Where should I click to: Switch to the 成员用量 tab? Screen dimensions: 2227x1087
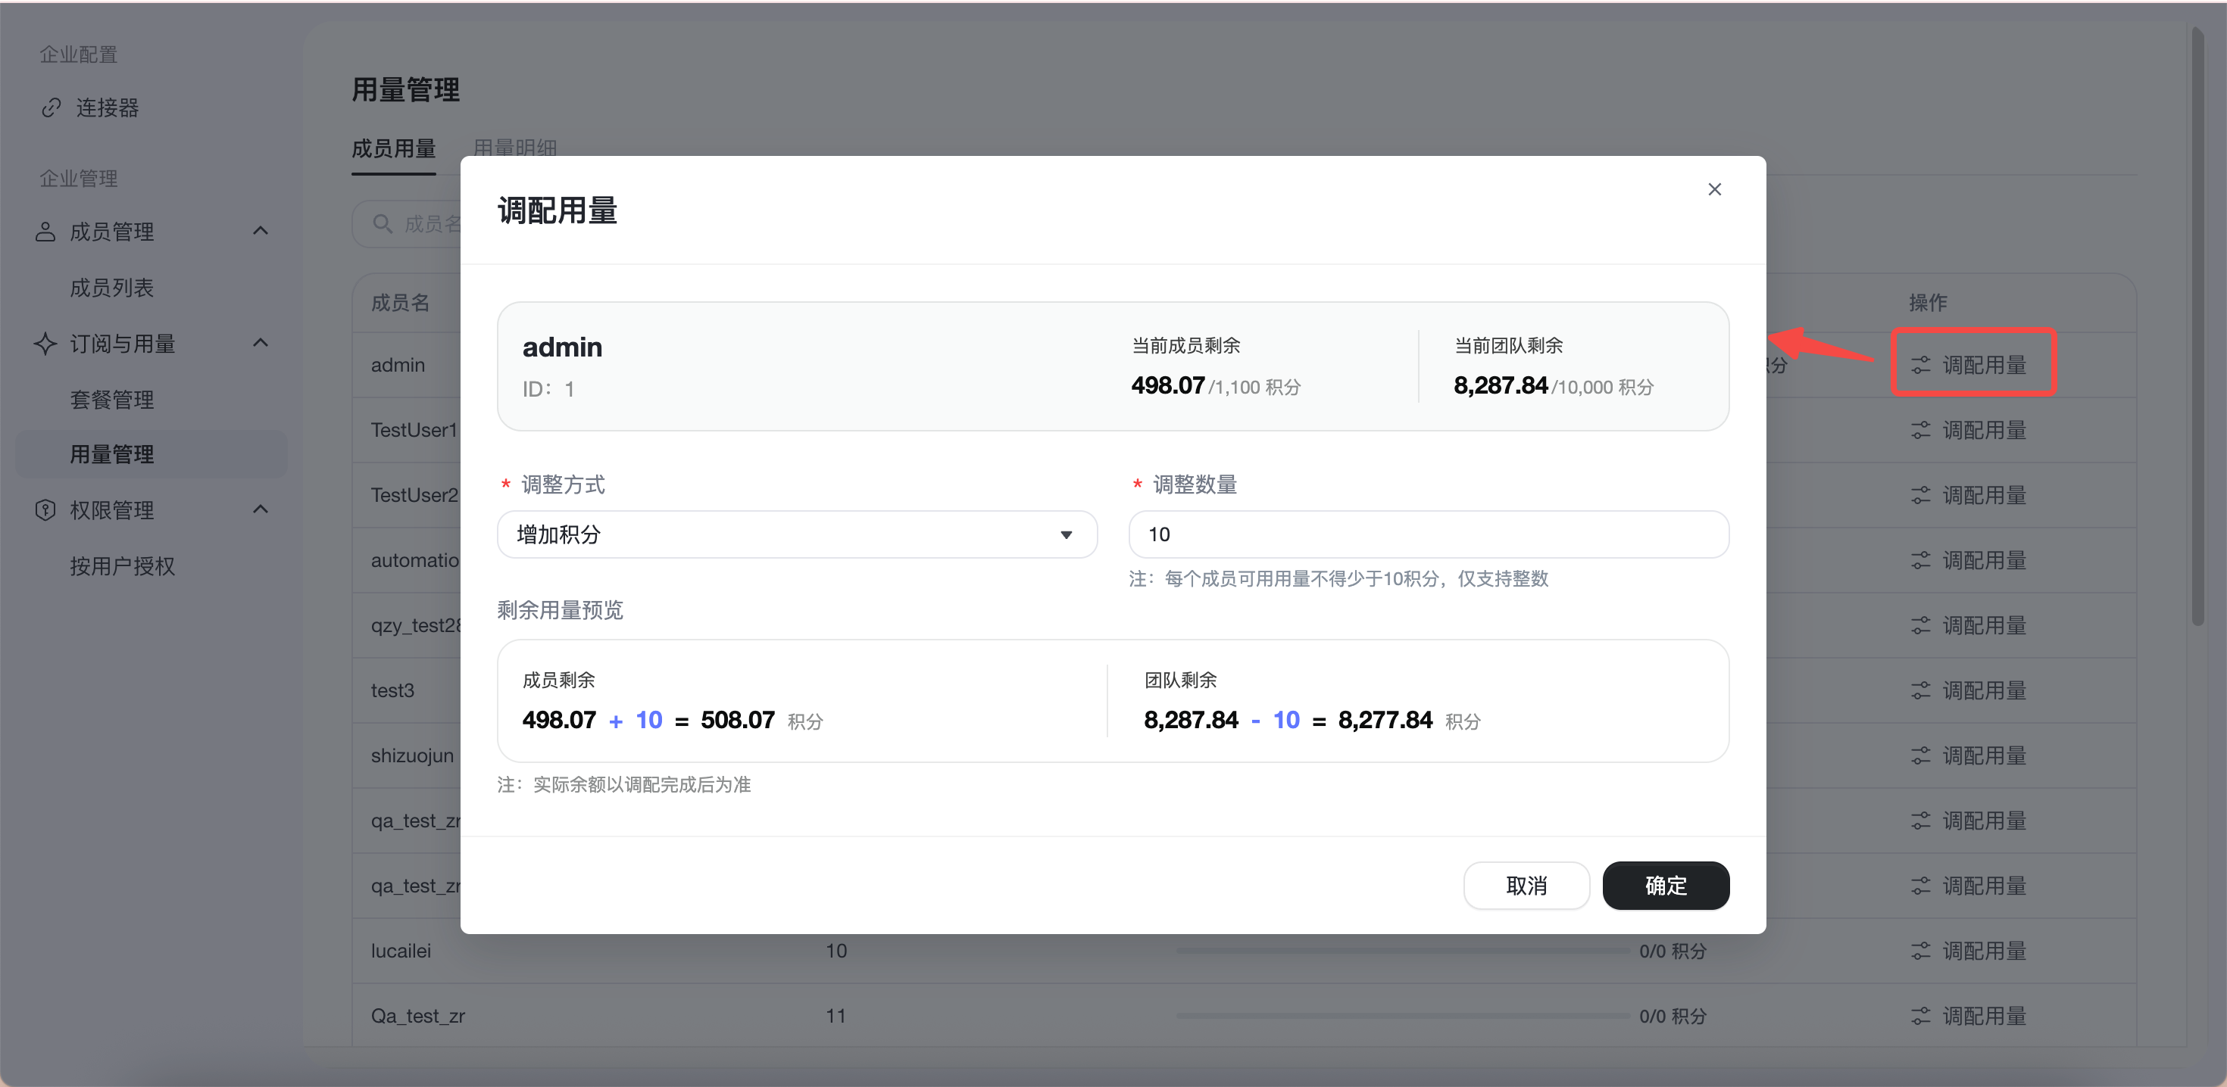[393, 148]
